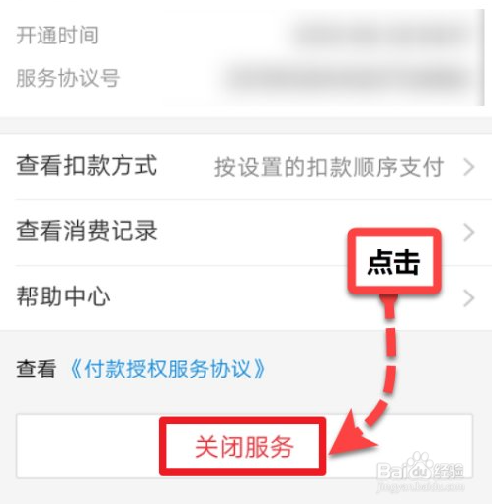The width and height of the screenshot is (493, 504).
Task: Open the chevron beside 查看消费记录
Action: click(x=469, y=232)
